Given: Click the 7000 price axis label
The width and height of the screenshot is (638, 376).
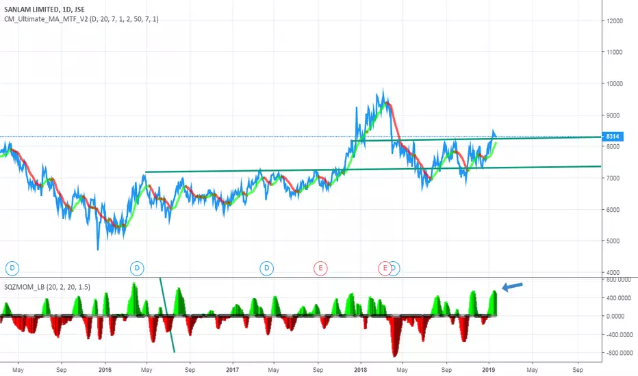Looking at the screenshot, I should click(613, 178).
